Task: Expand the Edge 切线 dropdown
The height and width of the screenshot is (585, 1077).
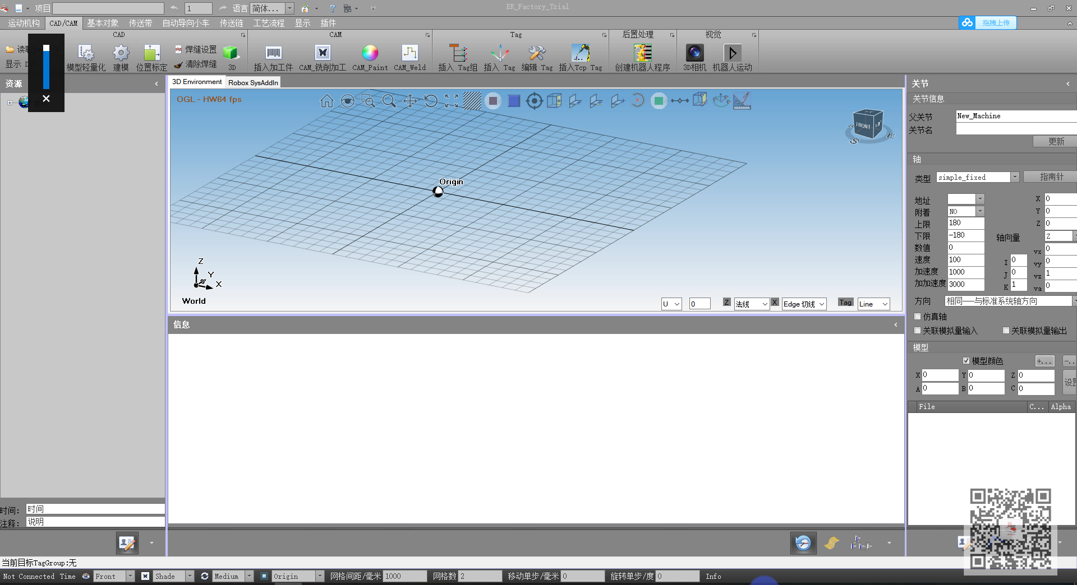Action: pos(821,304)
